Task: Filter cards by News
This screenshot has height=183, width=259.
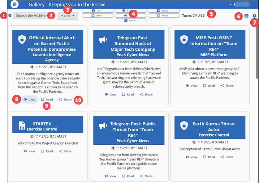Action: 98,15
